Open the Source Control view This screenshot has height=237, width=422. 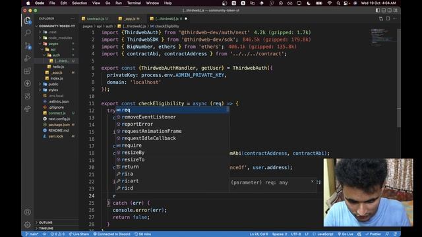tap(28, 45)
